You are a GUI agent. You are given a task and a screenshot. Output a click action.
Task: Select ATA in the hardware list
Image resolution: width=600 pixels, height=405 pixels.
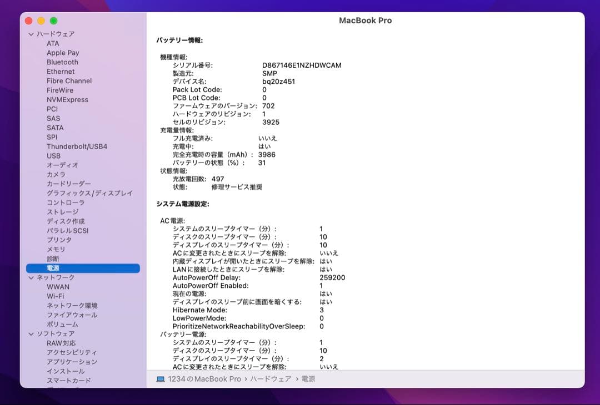[x=52, y=43]
